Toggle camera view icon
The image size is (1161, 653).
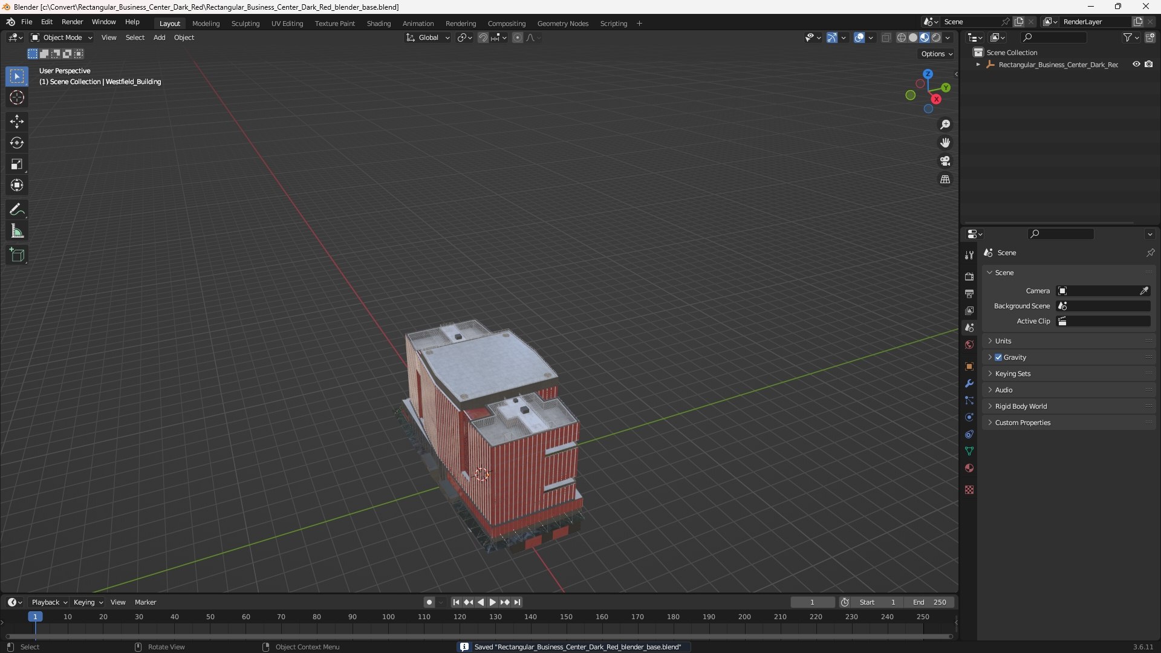click(945, 161)
